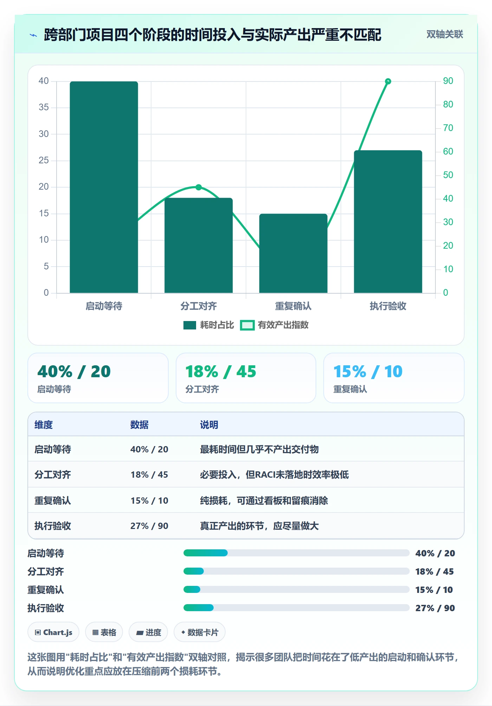Click 纯损耗，可通过看板和留痕消除 description
The width and height of the screenshot is (492, 706).
(264, 501)
